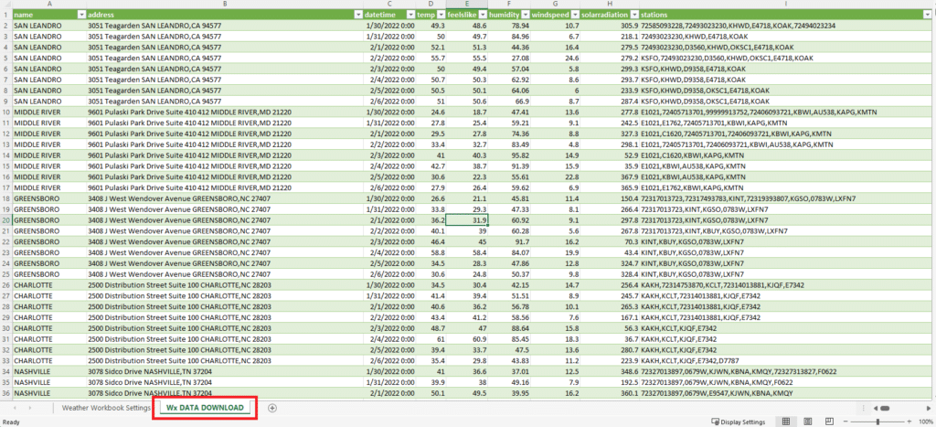936x427 pixels.
Task: Switch to Page Break Preview view
Action: 831,422
